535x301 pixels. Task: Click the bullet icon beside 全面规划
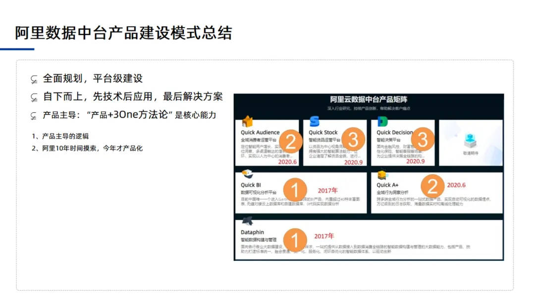[34, 79]
